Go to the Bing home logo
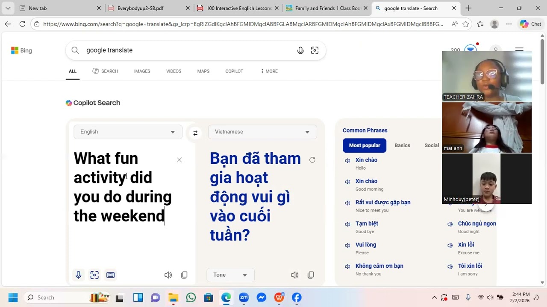 tap(21, 50)
